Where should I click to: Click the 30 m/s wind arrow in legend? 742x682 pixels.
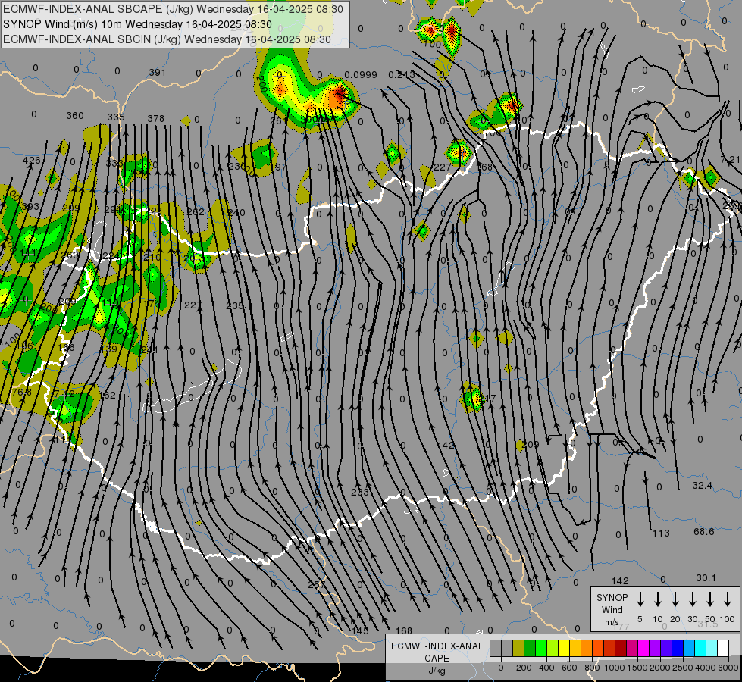[x=692, y=599]
